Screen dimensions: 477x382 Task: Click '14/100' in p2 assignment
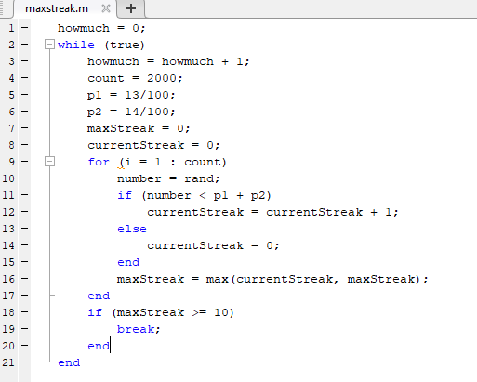click(147, 112)
